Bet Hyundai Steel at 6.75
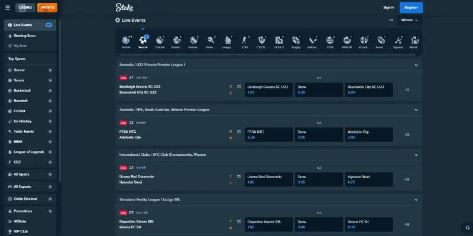Image resolution: width=473 pixels, height=236 pixels. [369, 179]
